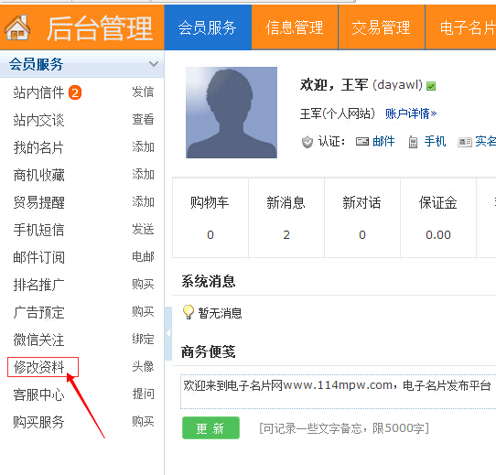Image resolution: width=496 pixels, height=475 pixels.
Task: Click the mobile phone verification icon
Action: [413, 142]
